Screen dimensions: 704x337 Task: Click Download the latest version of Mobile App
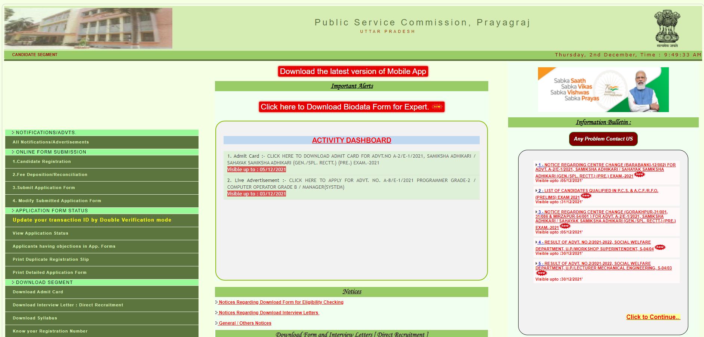click(x=353, y=71)
